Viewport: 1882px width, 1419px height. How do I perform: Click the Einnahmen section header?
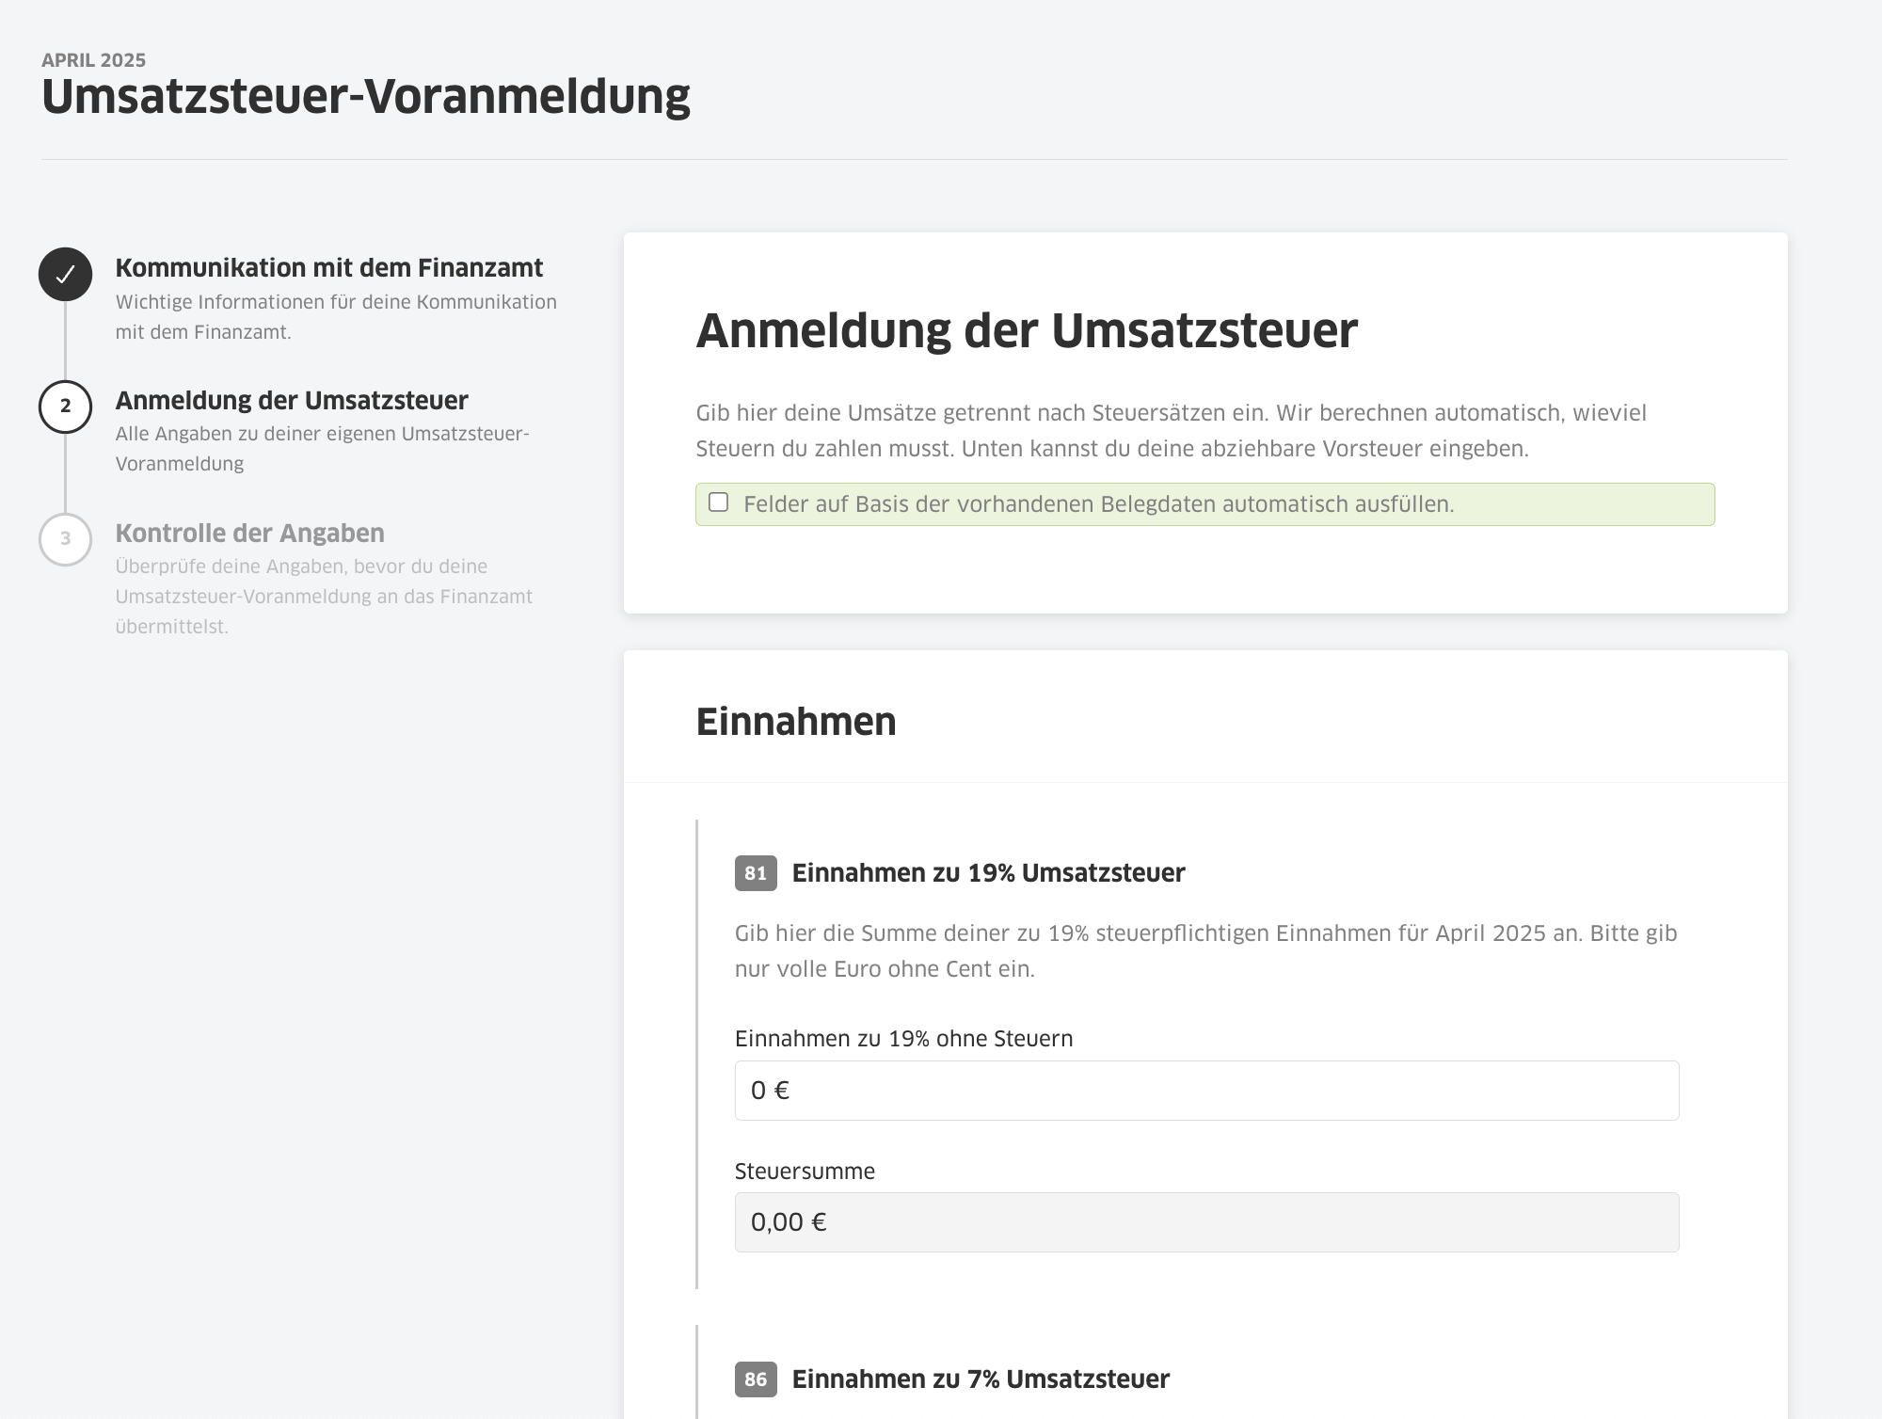click(x=796, y=722)
